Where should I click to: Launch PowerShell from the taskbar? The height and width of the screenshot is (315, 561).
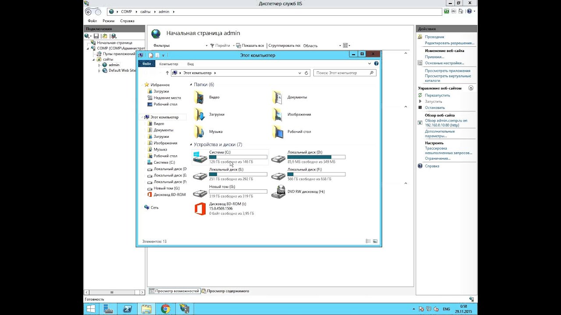[127, 309]
